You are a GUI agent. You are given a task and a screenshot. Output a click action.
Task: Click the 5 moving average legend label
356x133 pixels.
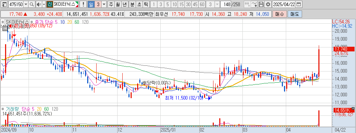[x=56, y=22]
